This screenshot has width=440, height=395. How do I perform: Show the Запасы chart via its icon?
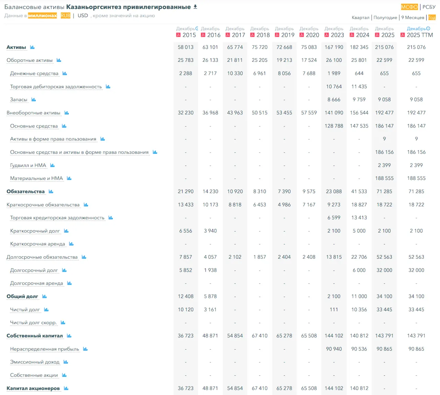click(34, 100)
